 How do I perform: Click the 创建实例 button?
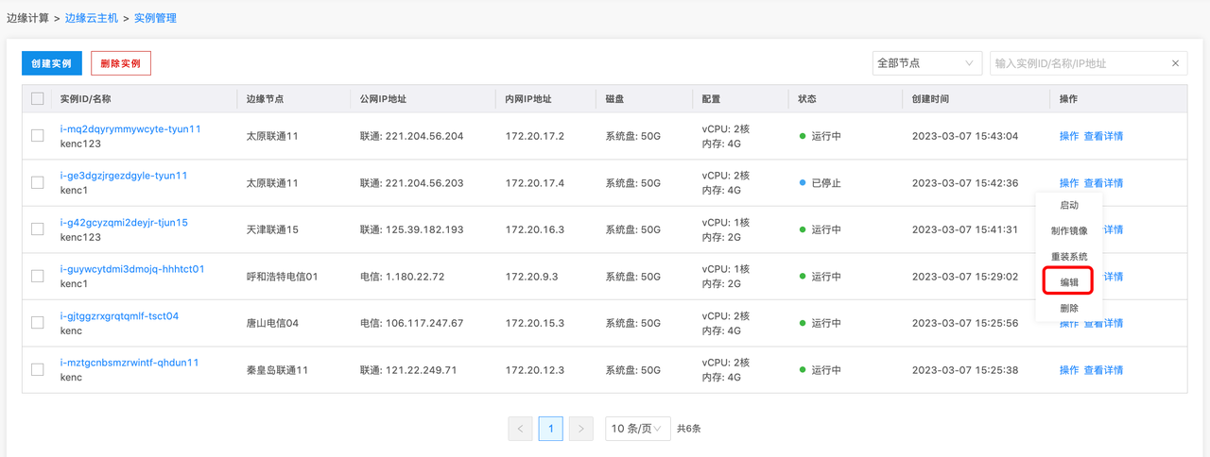pyautogui.click(x=51, y=63)
